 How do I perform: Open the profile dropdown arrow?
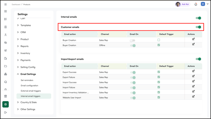(x=208, y=4)
